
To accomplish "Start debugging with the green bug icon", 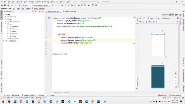I will (x=62, y=5).
